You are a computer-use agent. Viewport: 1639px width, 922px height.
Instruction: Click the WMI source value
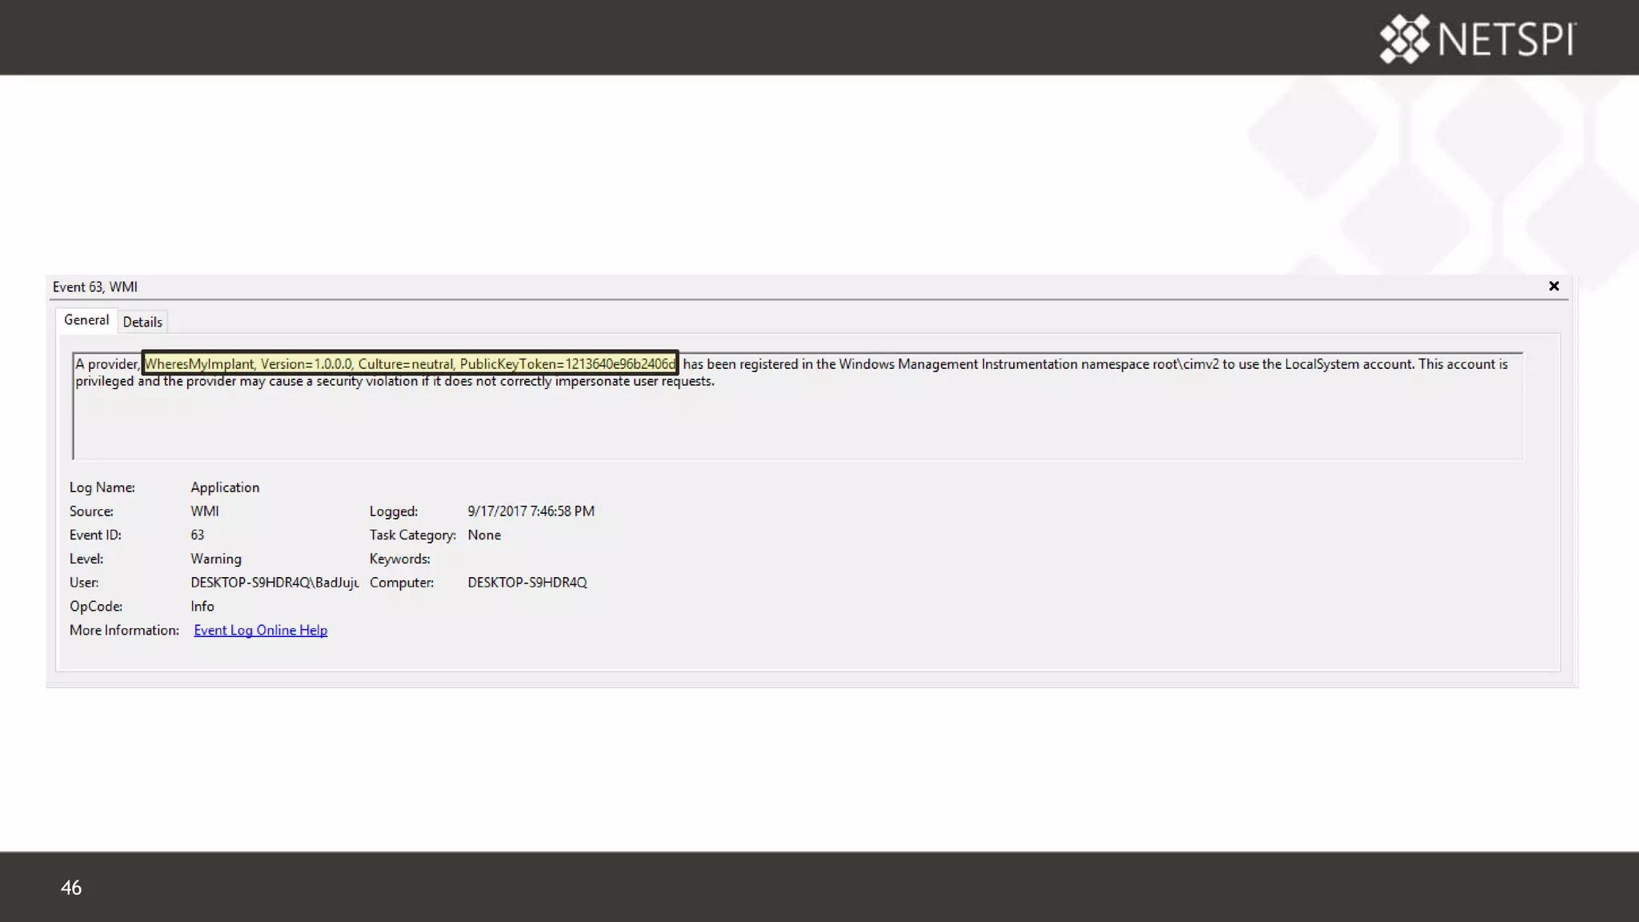[205, 511]
